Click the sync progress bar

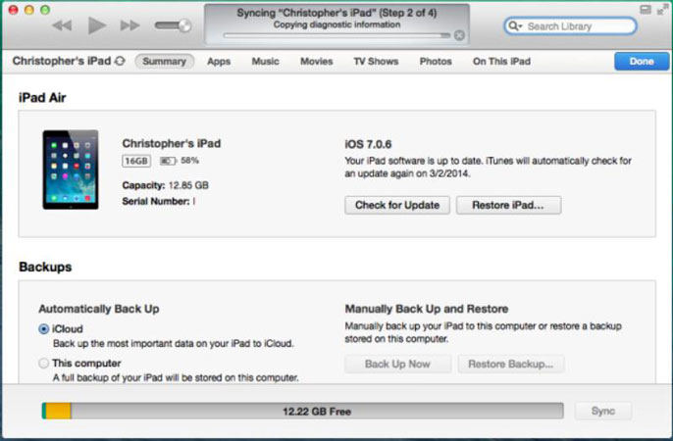(x=336, y=35)
